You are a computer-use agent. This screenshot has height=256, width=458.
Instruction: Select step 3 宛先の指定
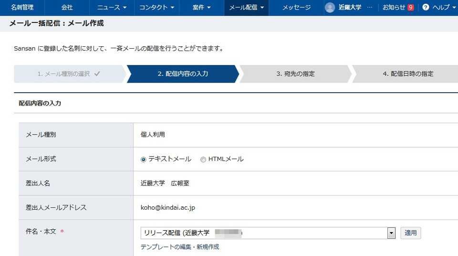[295, 74]
